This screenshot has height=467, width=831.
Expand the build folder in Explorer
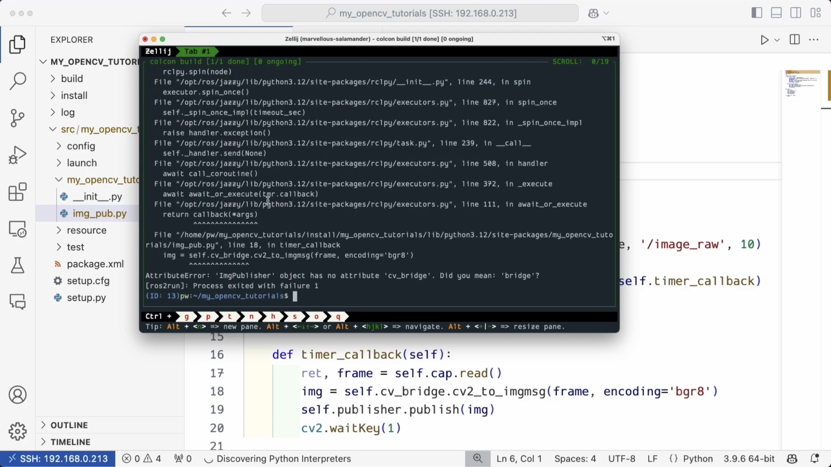(x=72, y=79)
